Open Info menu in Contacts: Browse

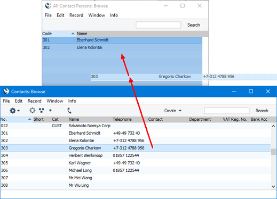[x=72, y=101]
